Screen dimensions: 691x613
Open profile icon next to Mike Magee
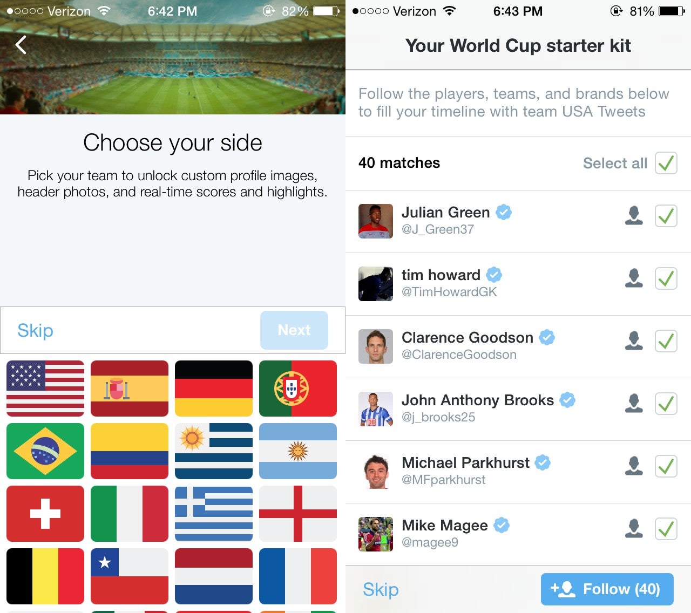pos(634,529)
